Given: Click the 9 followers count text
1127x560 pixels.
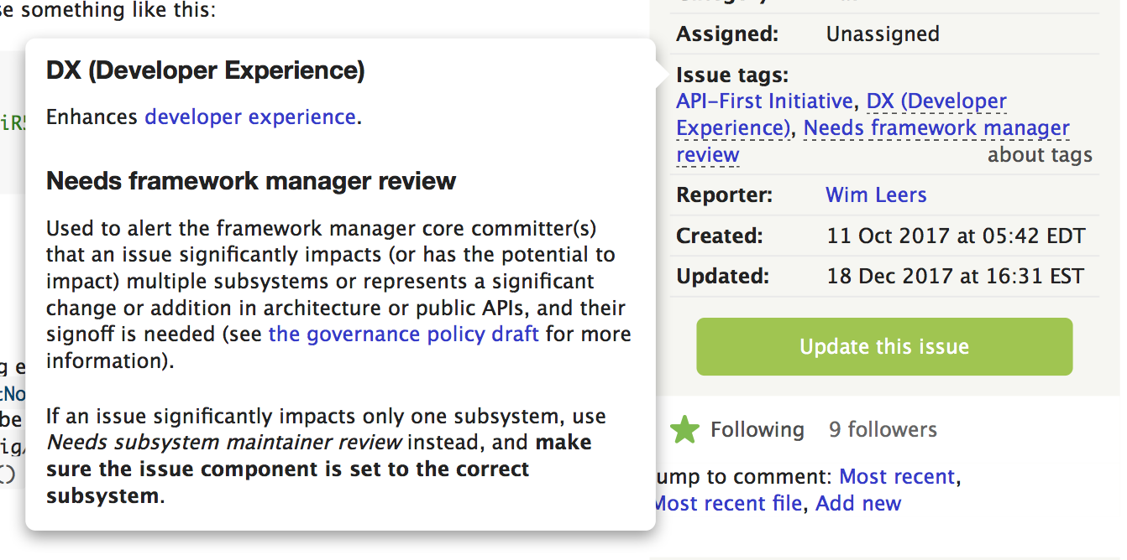Looking at the screenshot, I should pyautogui.click(x=883, y=430).
